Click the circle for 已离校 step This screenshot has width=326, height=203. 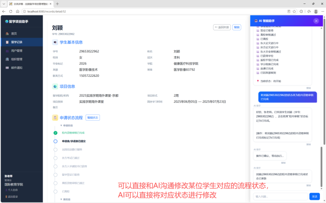click(x=55, y=191)
